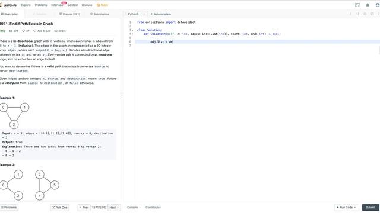
Task: Switch to the Discuss (381) tab
Action: point(69,14)
